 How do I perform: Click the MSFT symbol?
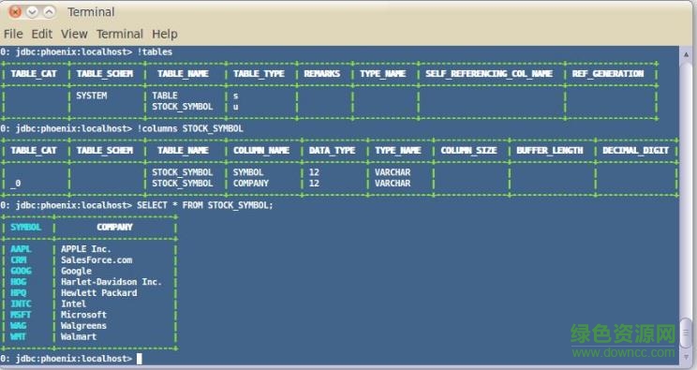tap(21, 315)
